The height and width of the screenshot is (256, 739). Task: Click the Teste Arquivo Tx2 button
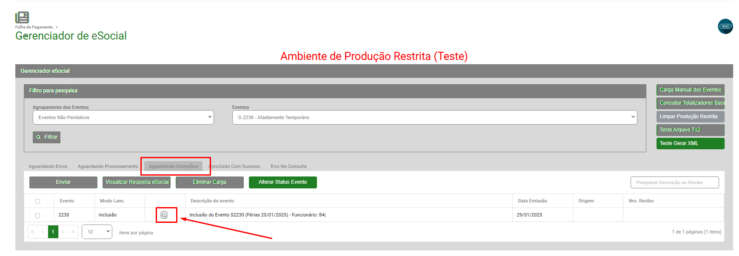[x=690, y=130]
